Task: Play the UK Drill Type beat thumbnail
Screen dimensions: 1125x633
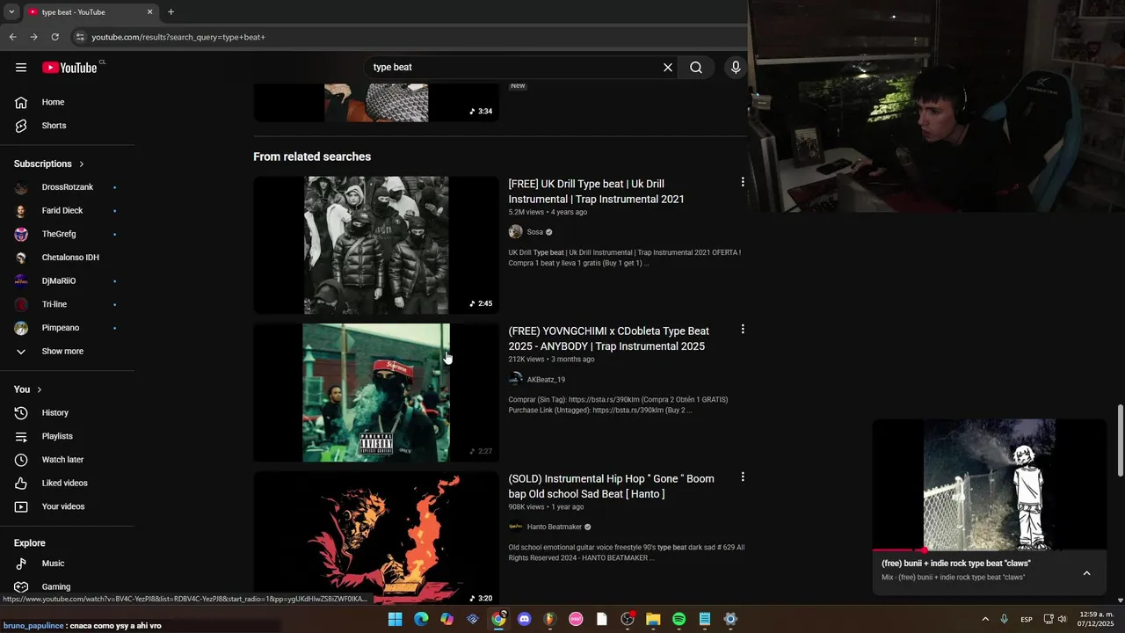Action: coord(376,245)
